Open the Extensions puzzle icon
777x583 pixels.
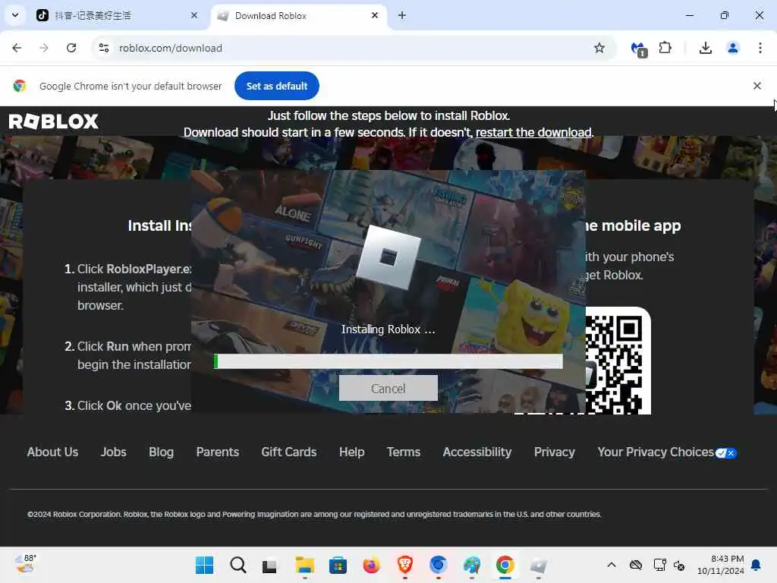point(665,48)
